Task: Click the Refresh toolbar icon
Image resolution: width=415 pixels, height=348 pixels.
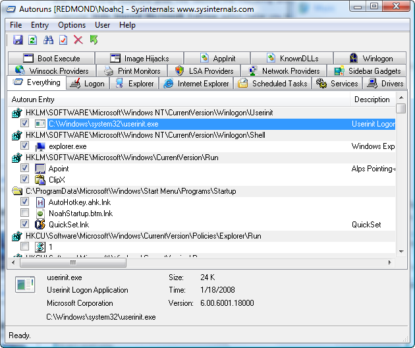Action: (33, 40)
